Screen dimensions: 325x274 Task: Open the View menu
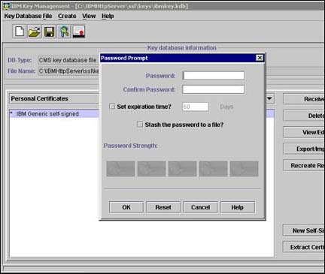click(89, 16)
